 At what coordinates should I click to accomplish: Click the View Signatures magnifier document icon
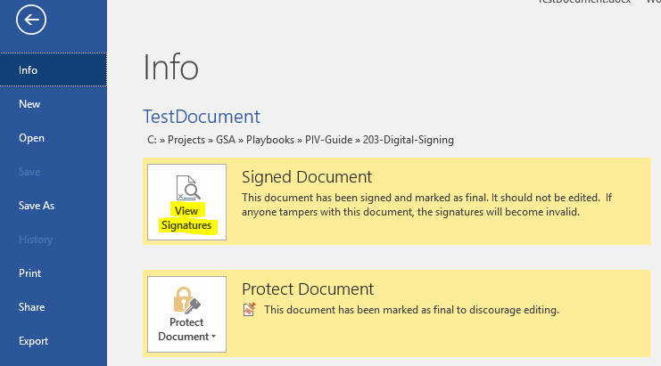186,187
